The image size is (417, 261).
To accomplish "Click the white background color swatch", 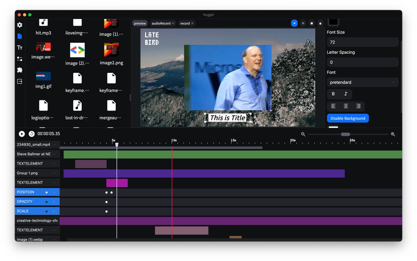I will 333,127.
